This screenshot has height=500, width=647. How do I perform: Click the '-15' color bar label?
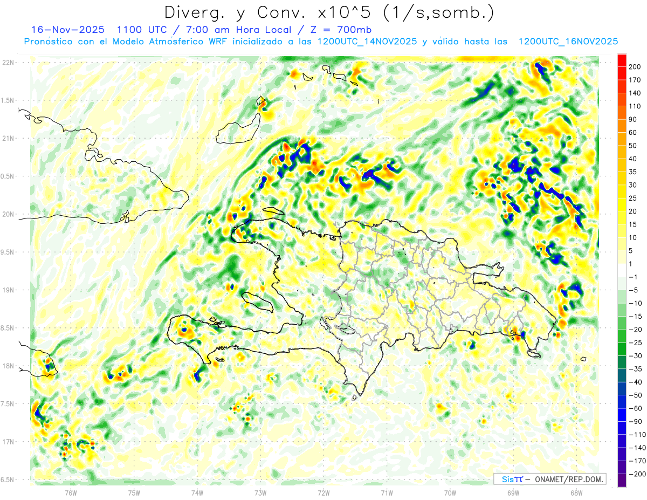coord(635,316)
